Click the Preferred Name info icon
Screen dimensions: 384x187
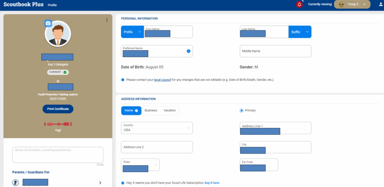(x=188, y=51)
